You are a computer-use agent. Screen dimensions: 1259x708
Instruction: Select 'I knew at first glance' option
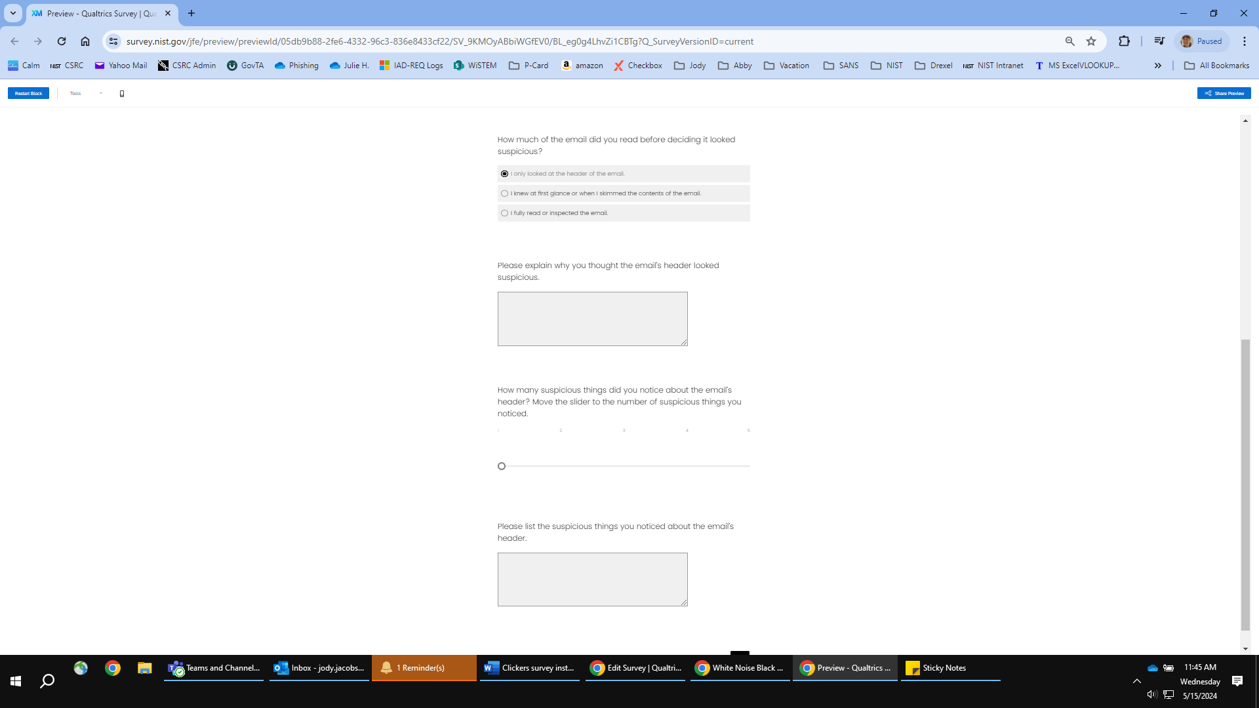(x=504, y=193)
